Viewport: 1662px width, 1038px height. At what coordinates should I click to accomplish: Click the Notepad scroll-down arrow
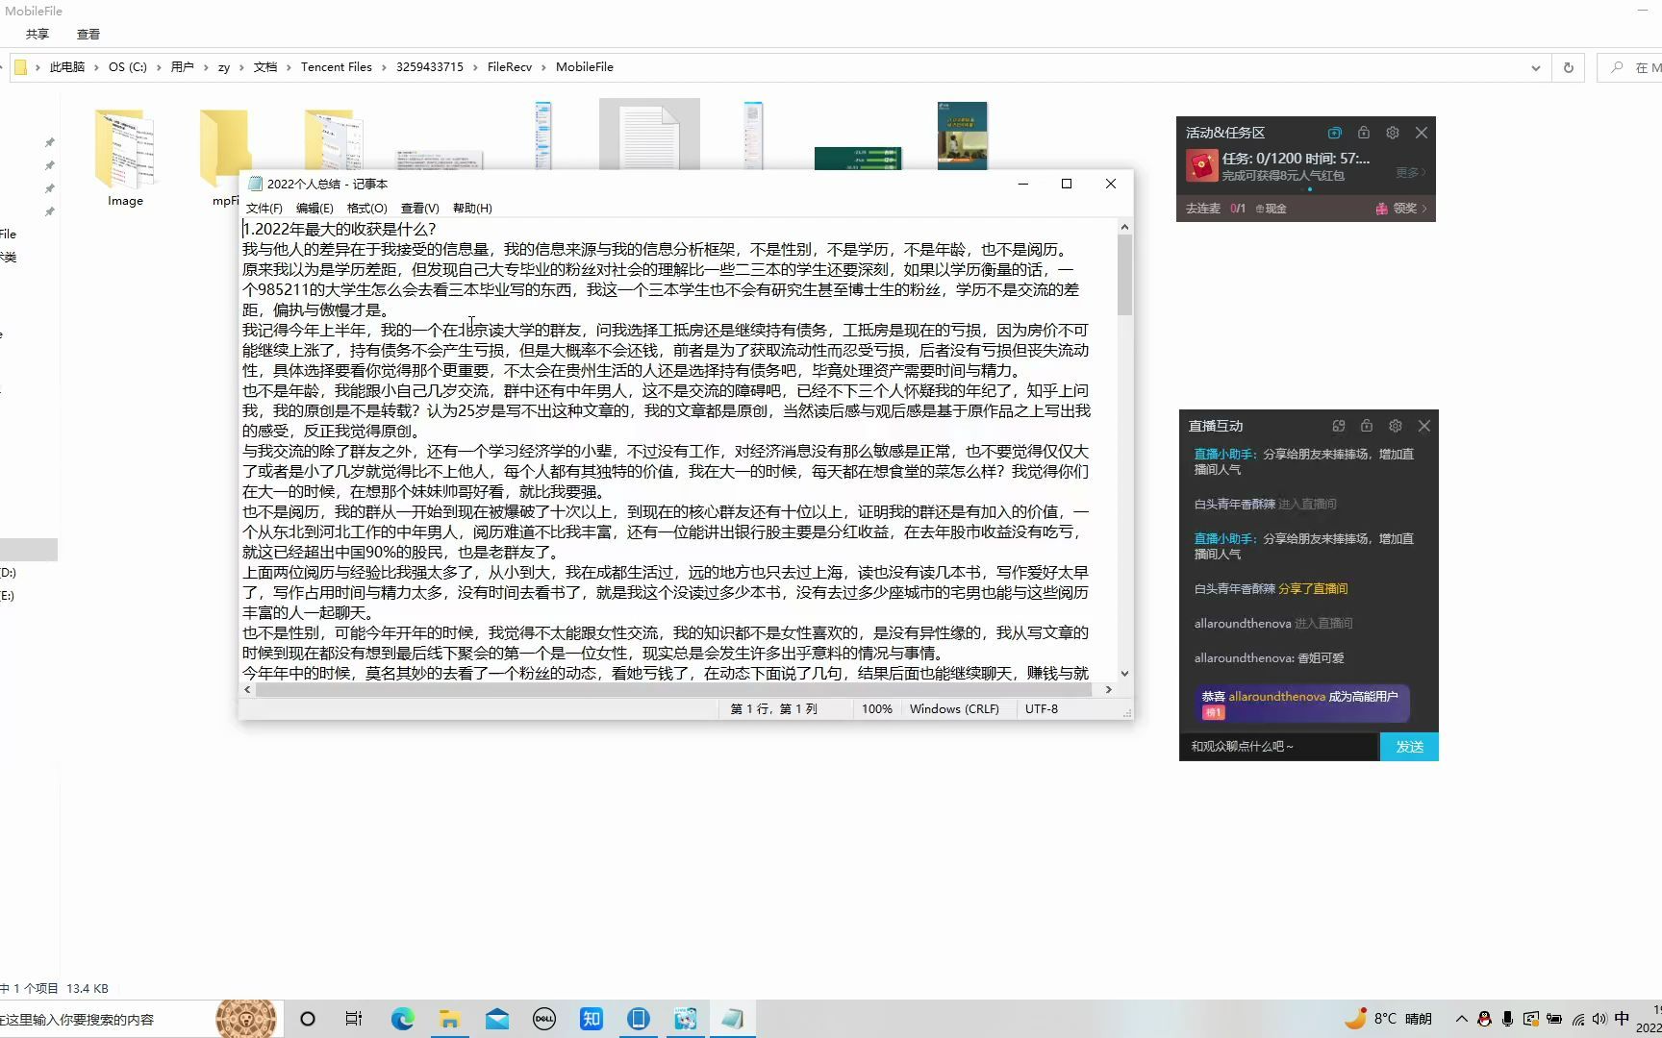click(x=1124, y=674)
